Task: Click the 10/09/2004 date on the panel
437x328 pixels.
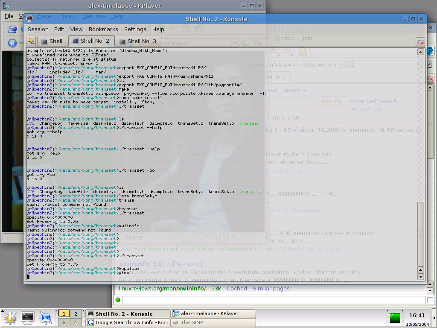Action: coord(417,324)
